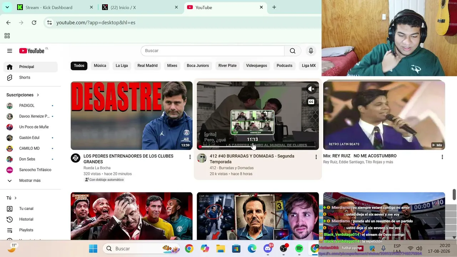View site information for youtube.com

49,22
